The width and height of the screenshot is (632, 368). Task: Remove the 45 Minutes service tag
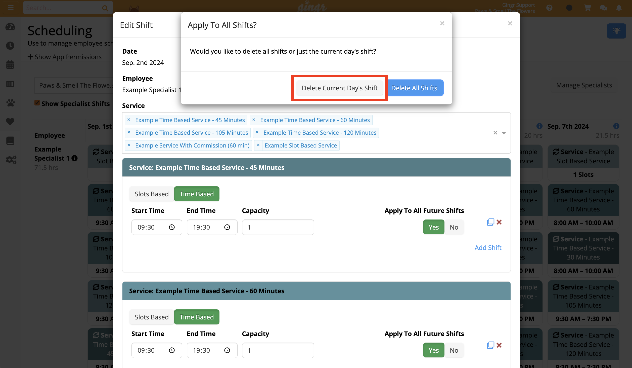(x=129, y=120)
